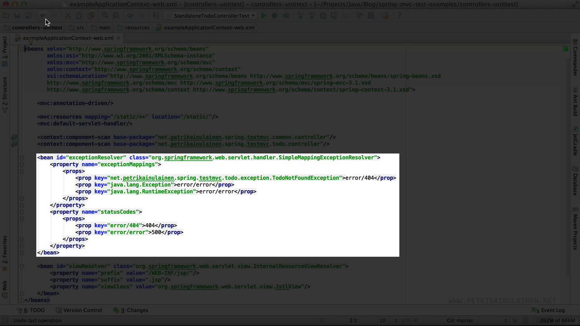Screen dimensions: 580x326
Task: Click the mvc:annotation-driven tag
Action: pyautogui.click(x=75, y=103)
